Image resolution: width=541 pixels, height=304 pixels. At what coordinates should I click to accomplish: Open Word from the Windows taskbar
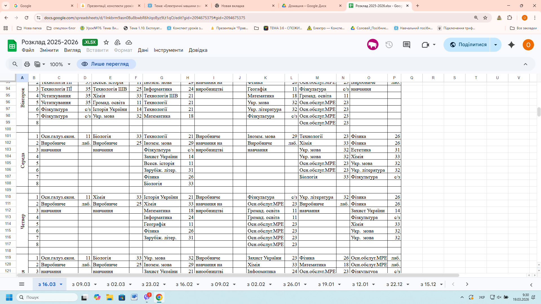click(x=134, y=297)
